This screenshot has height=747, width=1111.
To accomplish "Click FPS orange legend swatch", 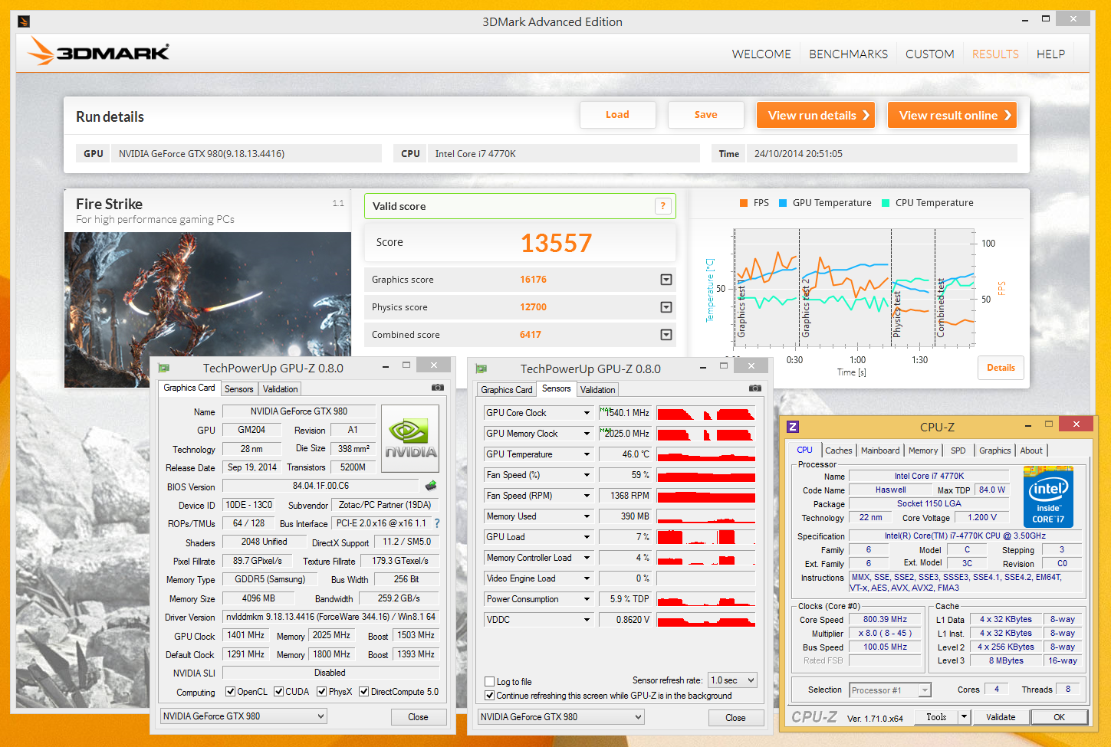I will [x=744, y=203].
